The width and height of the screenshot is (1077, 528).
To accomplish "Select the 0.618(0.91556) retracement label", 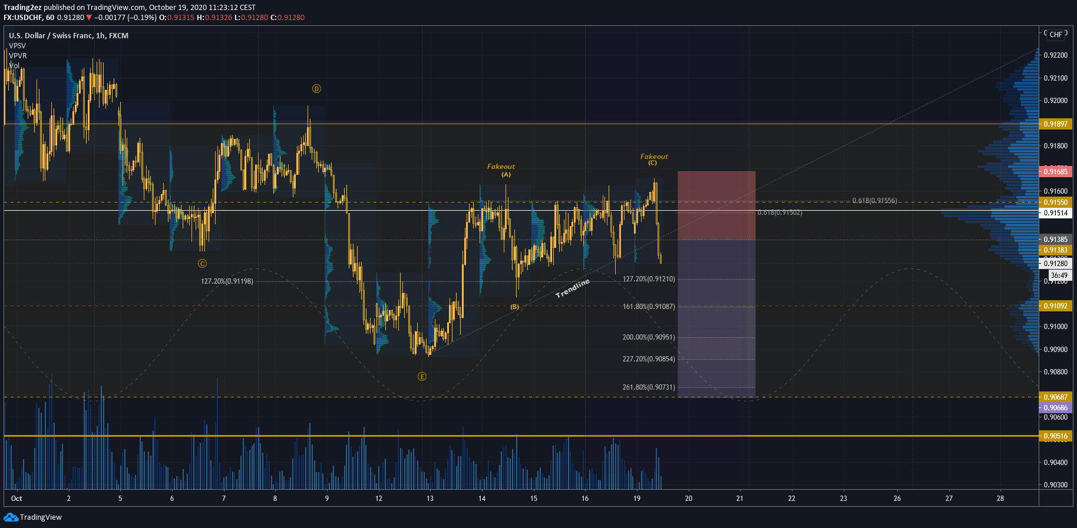I will tap(874, 201).
